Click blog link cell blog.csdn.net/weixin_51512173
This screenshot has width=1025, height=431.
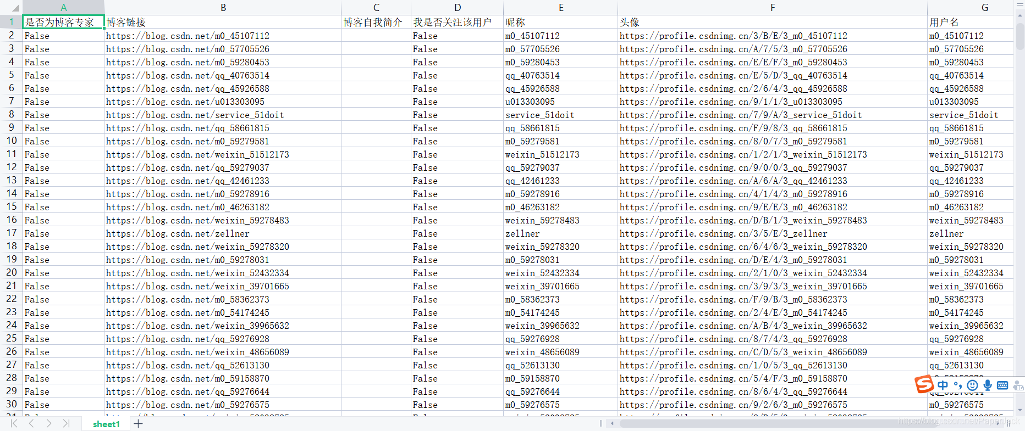[223, 154]
